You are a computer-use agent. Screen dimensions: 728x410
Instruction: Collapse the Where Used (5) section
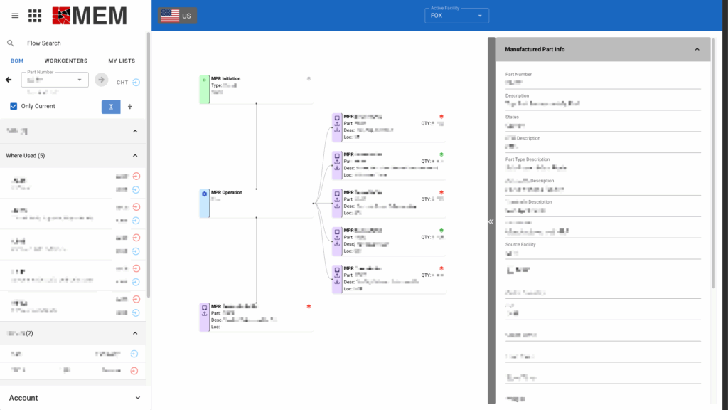tap(135, 155)
